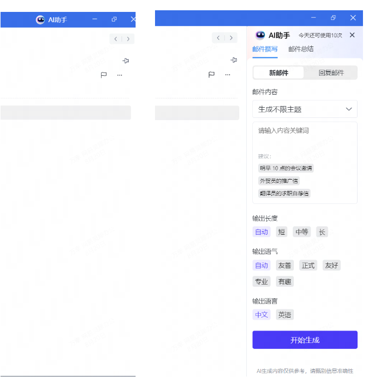Image resolution: width=370 pixels, height=383 pixels.
Task: Pick suggestion 翻译员的求职自荐信
Action: (284, 194)
